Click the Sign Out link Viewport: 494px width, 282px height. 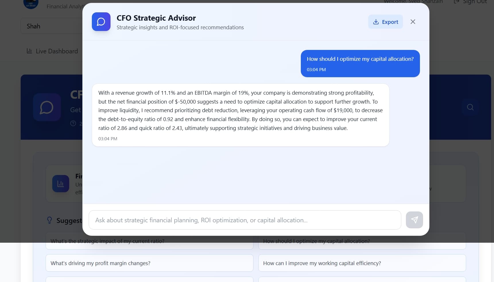point(470,2)
